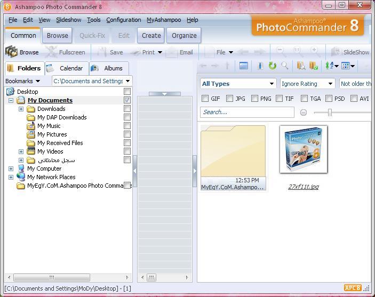The height and width of the screenshot is (297, 375).
Task: Open the Slideshow menu
Action: tap(69, 20)
